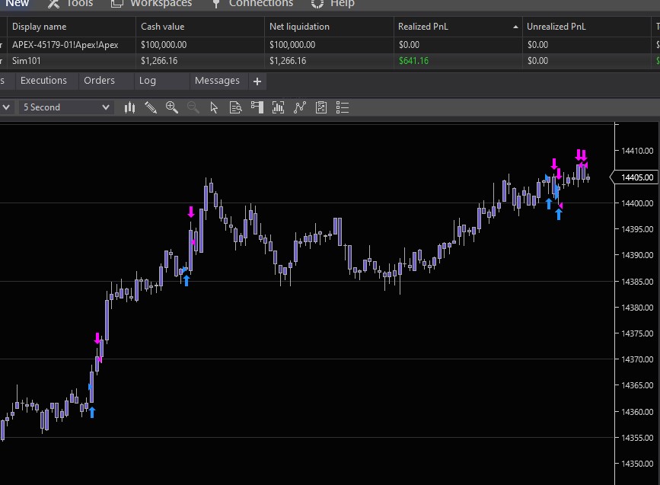Select the cursor pointer tool
The width and height of the screenshot is (660, 485).
214,107
